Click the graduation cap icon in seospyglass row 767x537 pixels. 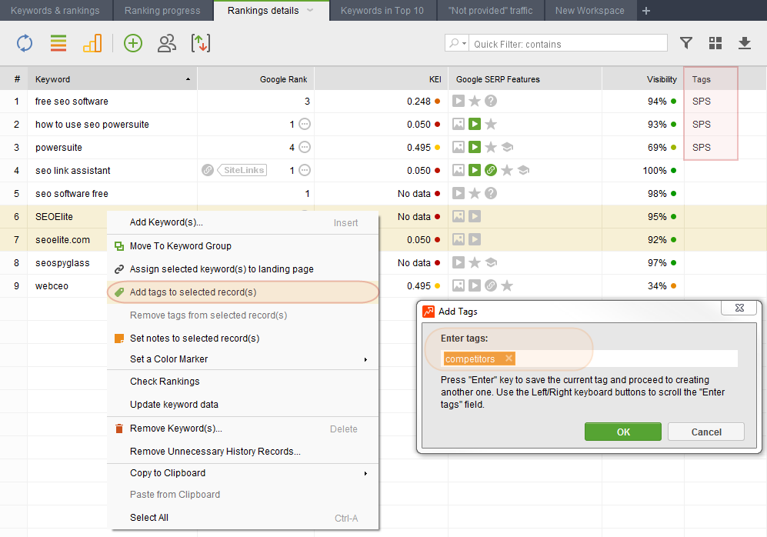coord(491,262)
